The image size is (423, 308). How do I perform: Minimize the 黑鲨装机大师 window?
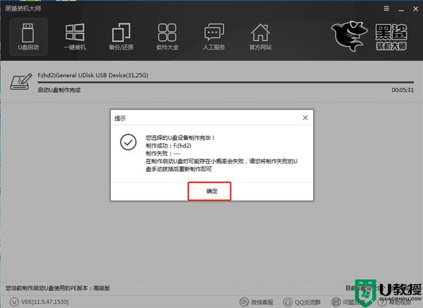401,10
